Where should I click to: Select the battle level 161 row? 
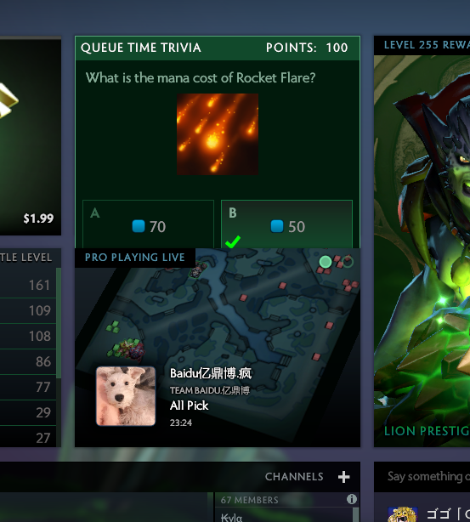(28, 285)
